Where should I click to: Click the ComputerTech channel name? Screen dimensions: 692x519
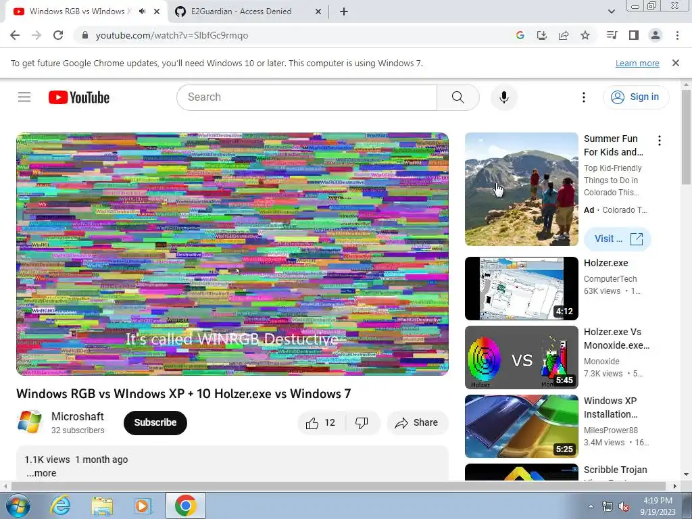click(x=610, y=279)
